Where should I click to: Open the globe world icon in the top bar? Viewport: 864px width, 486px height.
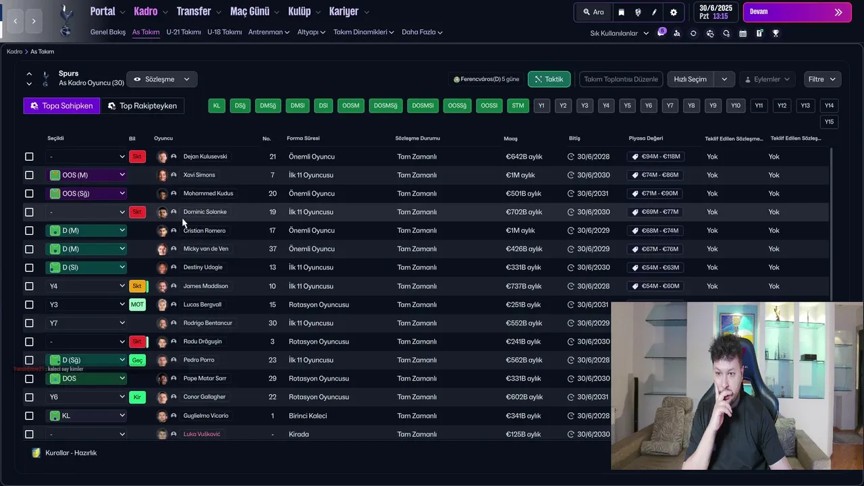(638, 12)
